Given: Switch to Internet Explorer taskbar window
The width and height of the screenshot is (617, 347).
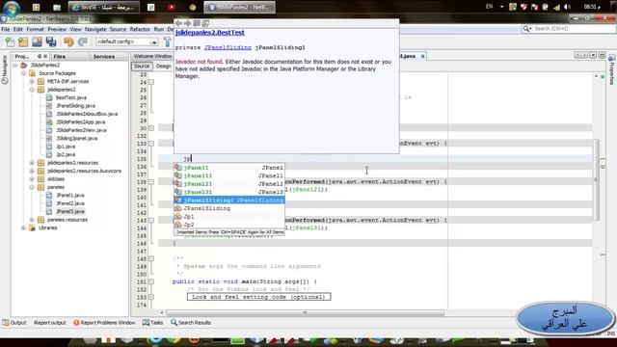Looking at the screenshot, I should point(103,7).
